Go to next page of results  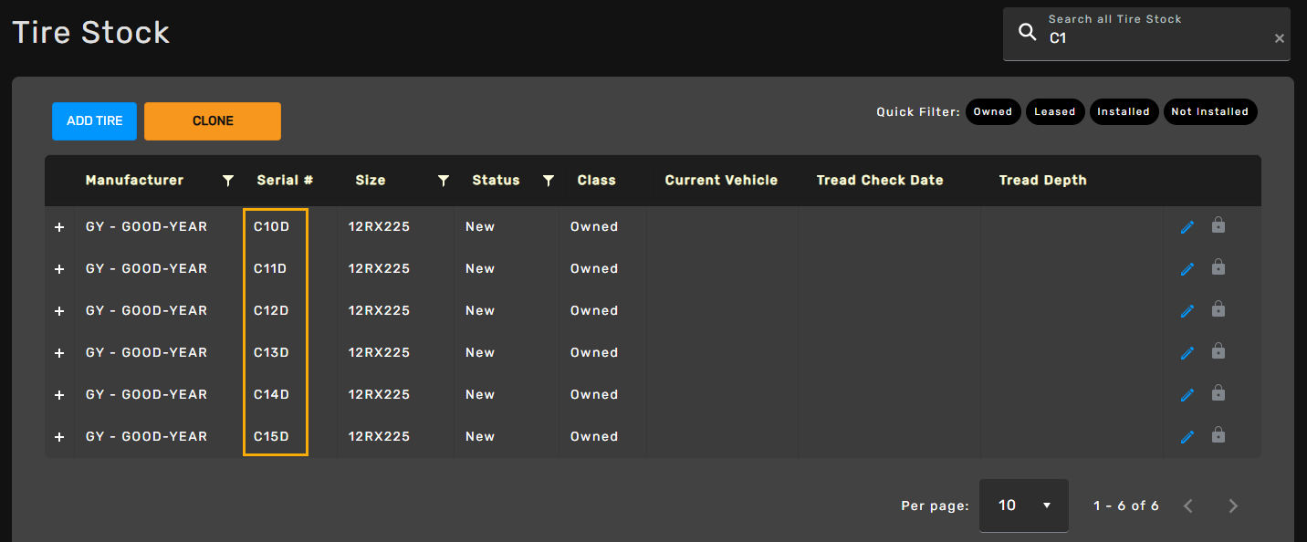click(1233, 506)
